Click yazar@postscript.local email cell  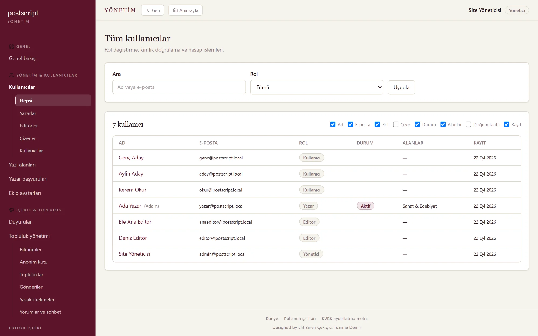(x=221, y=206)
